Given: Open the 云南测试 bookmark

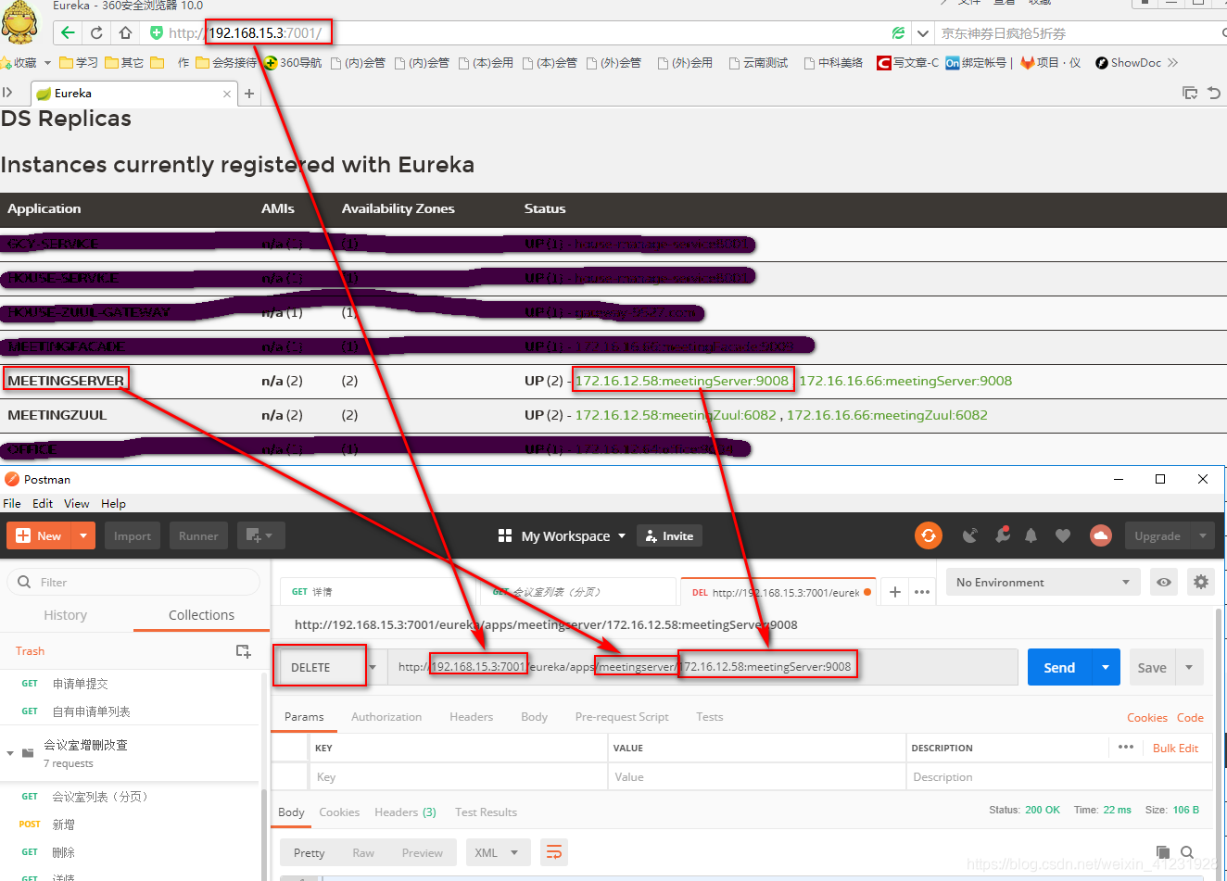Looking at the screenshot, I should pos(758,63).
